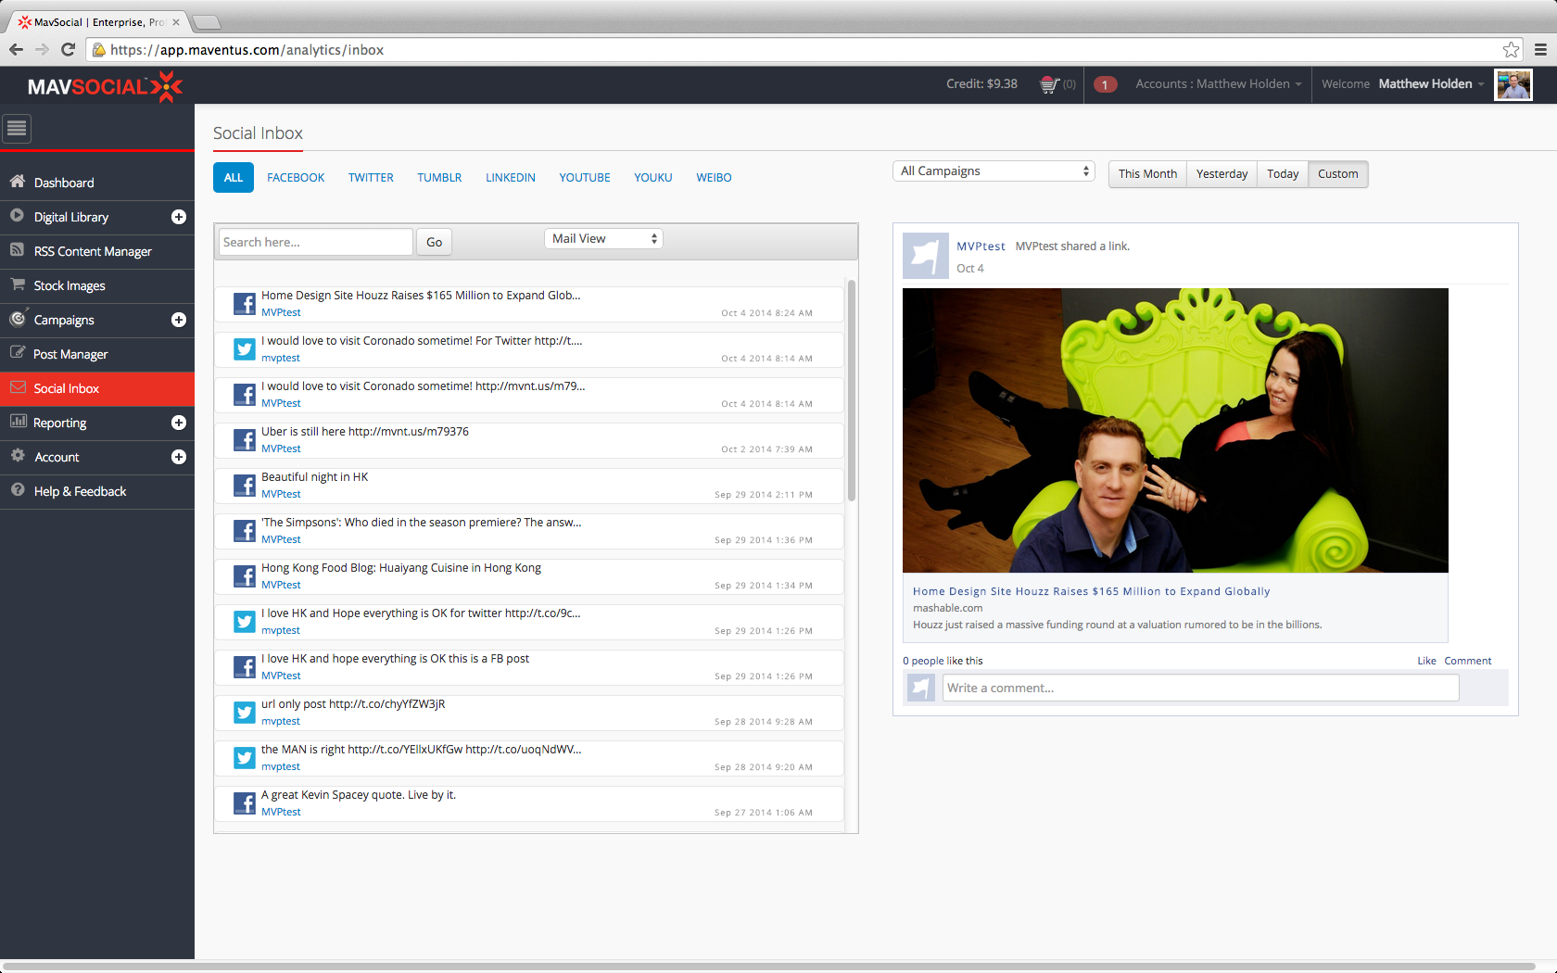
Task: Click the page horizontal scrollbar
Action: point(769,967)
